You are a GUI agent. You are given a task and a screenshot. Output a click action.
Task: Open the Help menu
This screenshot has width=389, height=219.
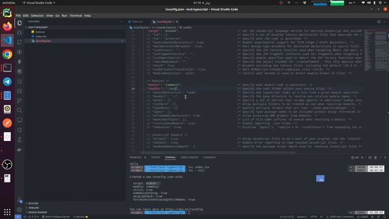(88, 16)
